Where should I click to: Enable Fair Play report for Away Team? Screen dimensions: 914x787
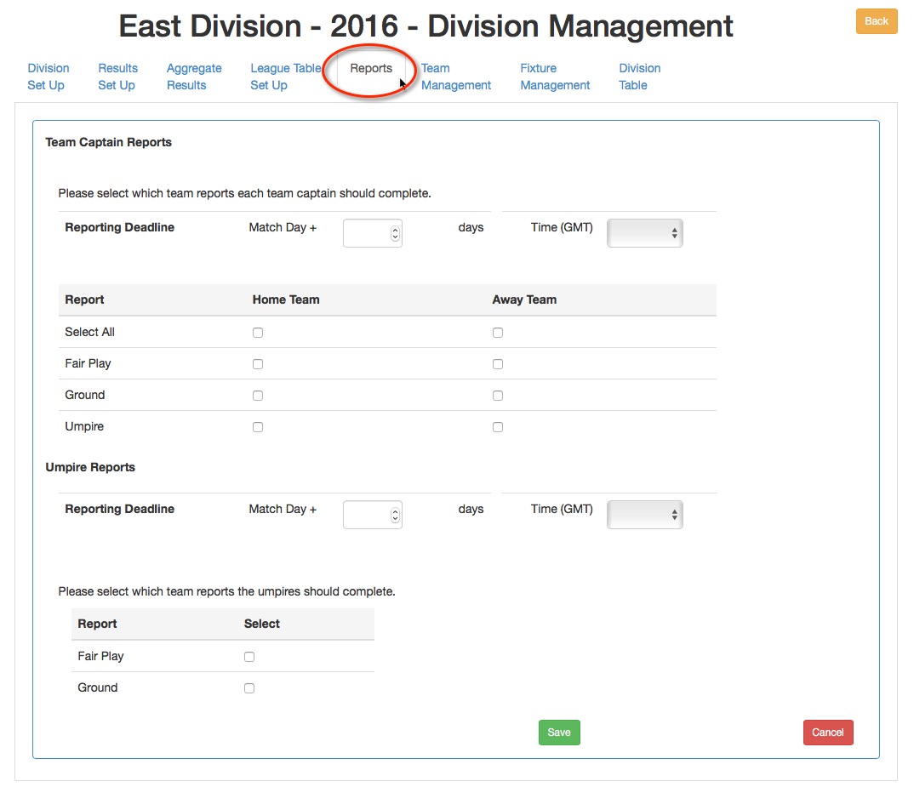coord(497,364)
